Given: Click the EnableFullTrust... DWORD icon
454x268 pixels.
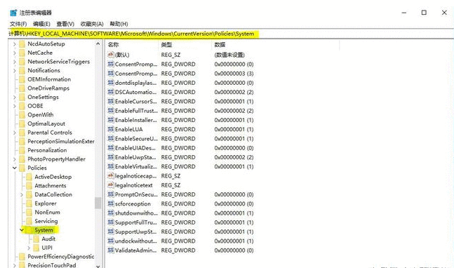Looking at the screenshot, I should (110, 110).
